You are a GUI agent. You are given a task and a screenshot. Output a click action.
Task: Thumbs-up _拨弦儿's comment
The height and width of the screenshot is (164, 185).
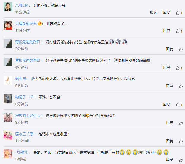[x=181, y=160]
